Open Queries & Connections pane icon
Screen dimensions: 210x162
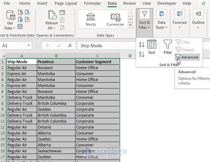[62, 12]
